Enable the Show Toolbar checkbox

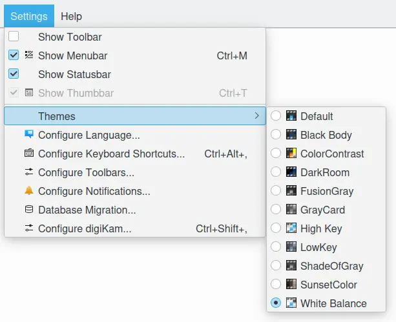click(14, 37)
